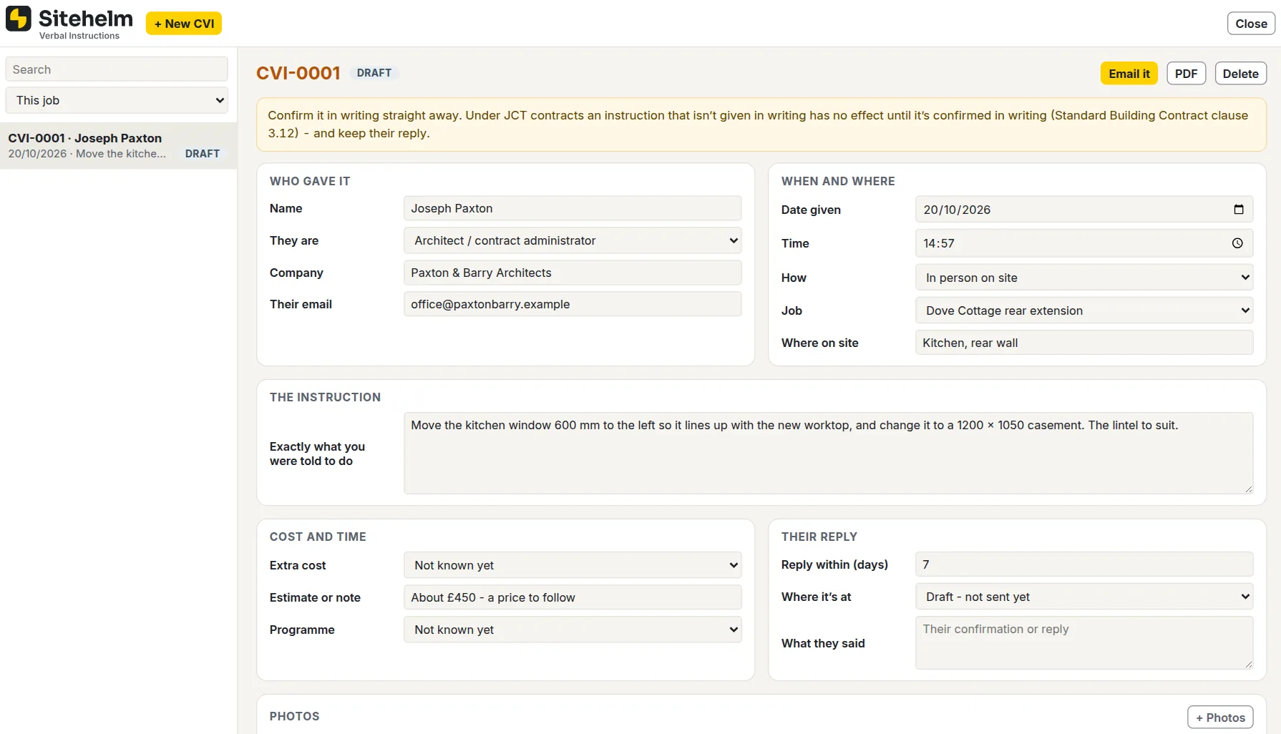
Task: Click the What they said reply textarea
Action: click(1084, 643)
